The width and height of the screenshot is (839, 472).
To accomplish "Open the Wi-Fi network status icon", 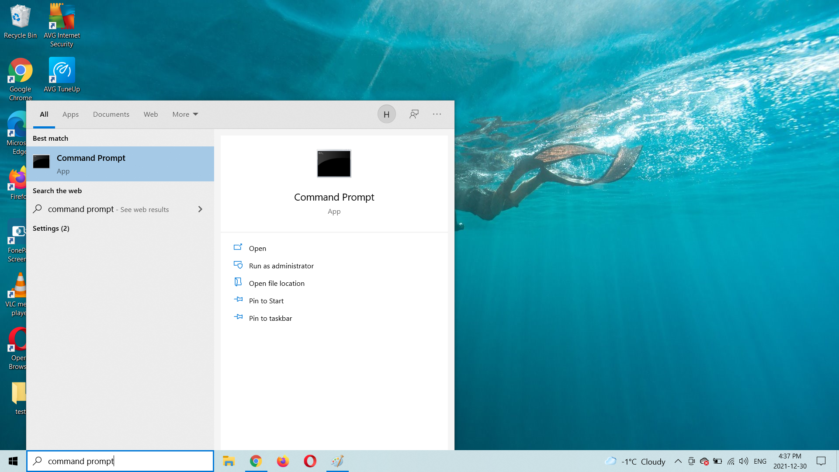I will (x=731, y=461).
